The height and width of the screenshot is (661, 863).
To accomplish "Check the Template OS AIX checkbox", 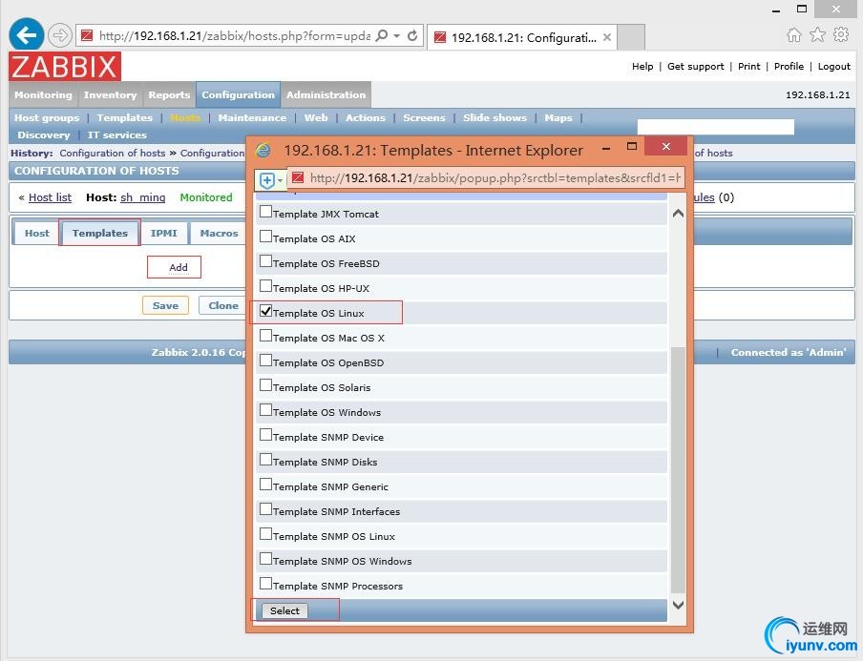I will [265, 236].
